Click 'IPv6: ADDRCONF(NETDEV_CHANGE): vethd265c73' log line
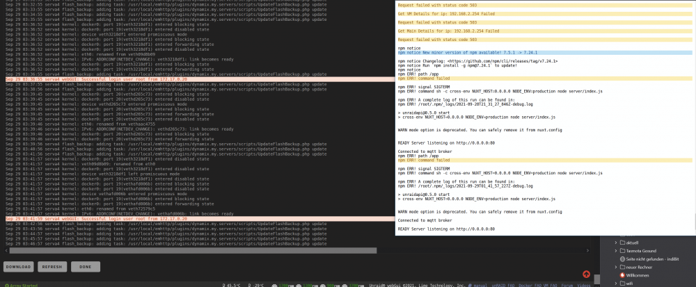Viewport: 696px width, 287px height. [x=120, y=129]
